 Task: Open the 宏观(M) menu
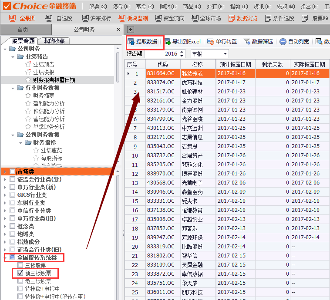tap(286, 7)
